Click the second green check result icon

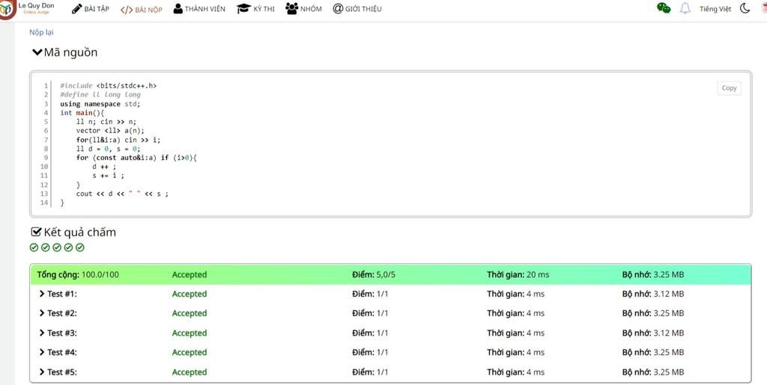46,247
